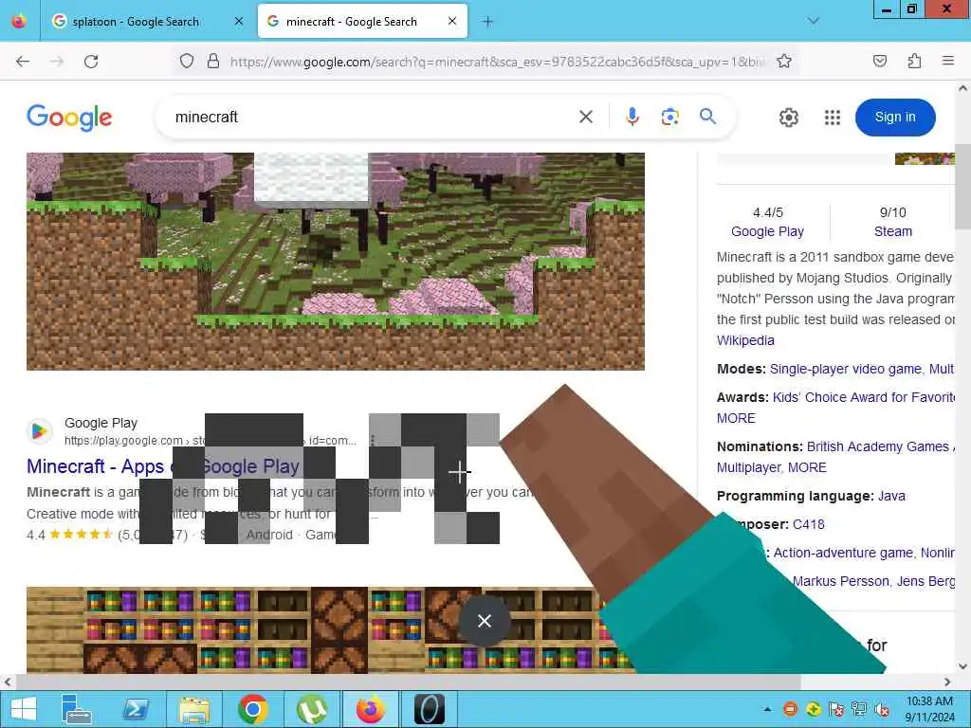View site security lock information
The width and height of the screenshot is (971, 728).
tap(213, 62)
